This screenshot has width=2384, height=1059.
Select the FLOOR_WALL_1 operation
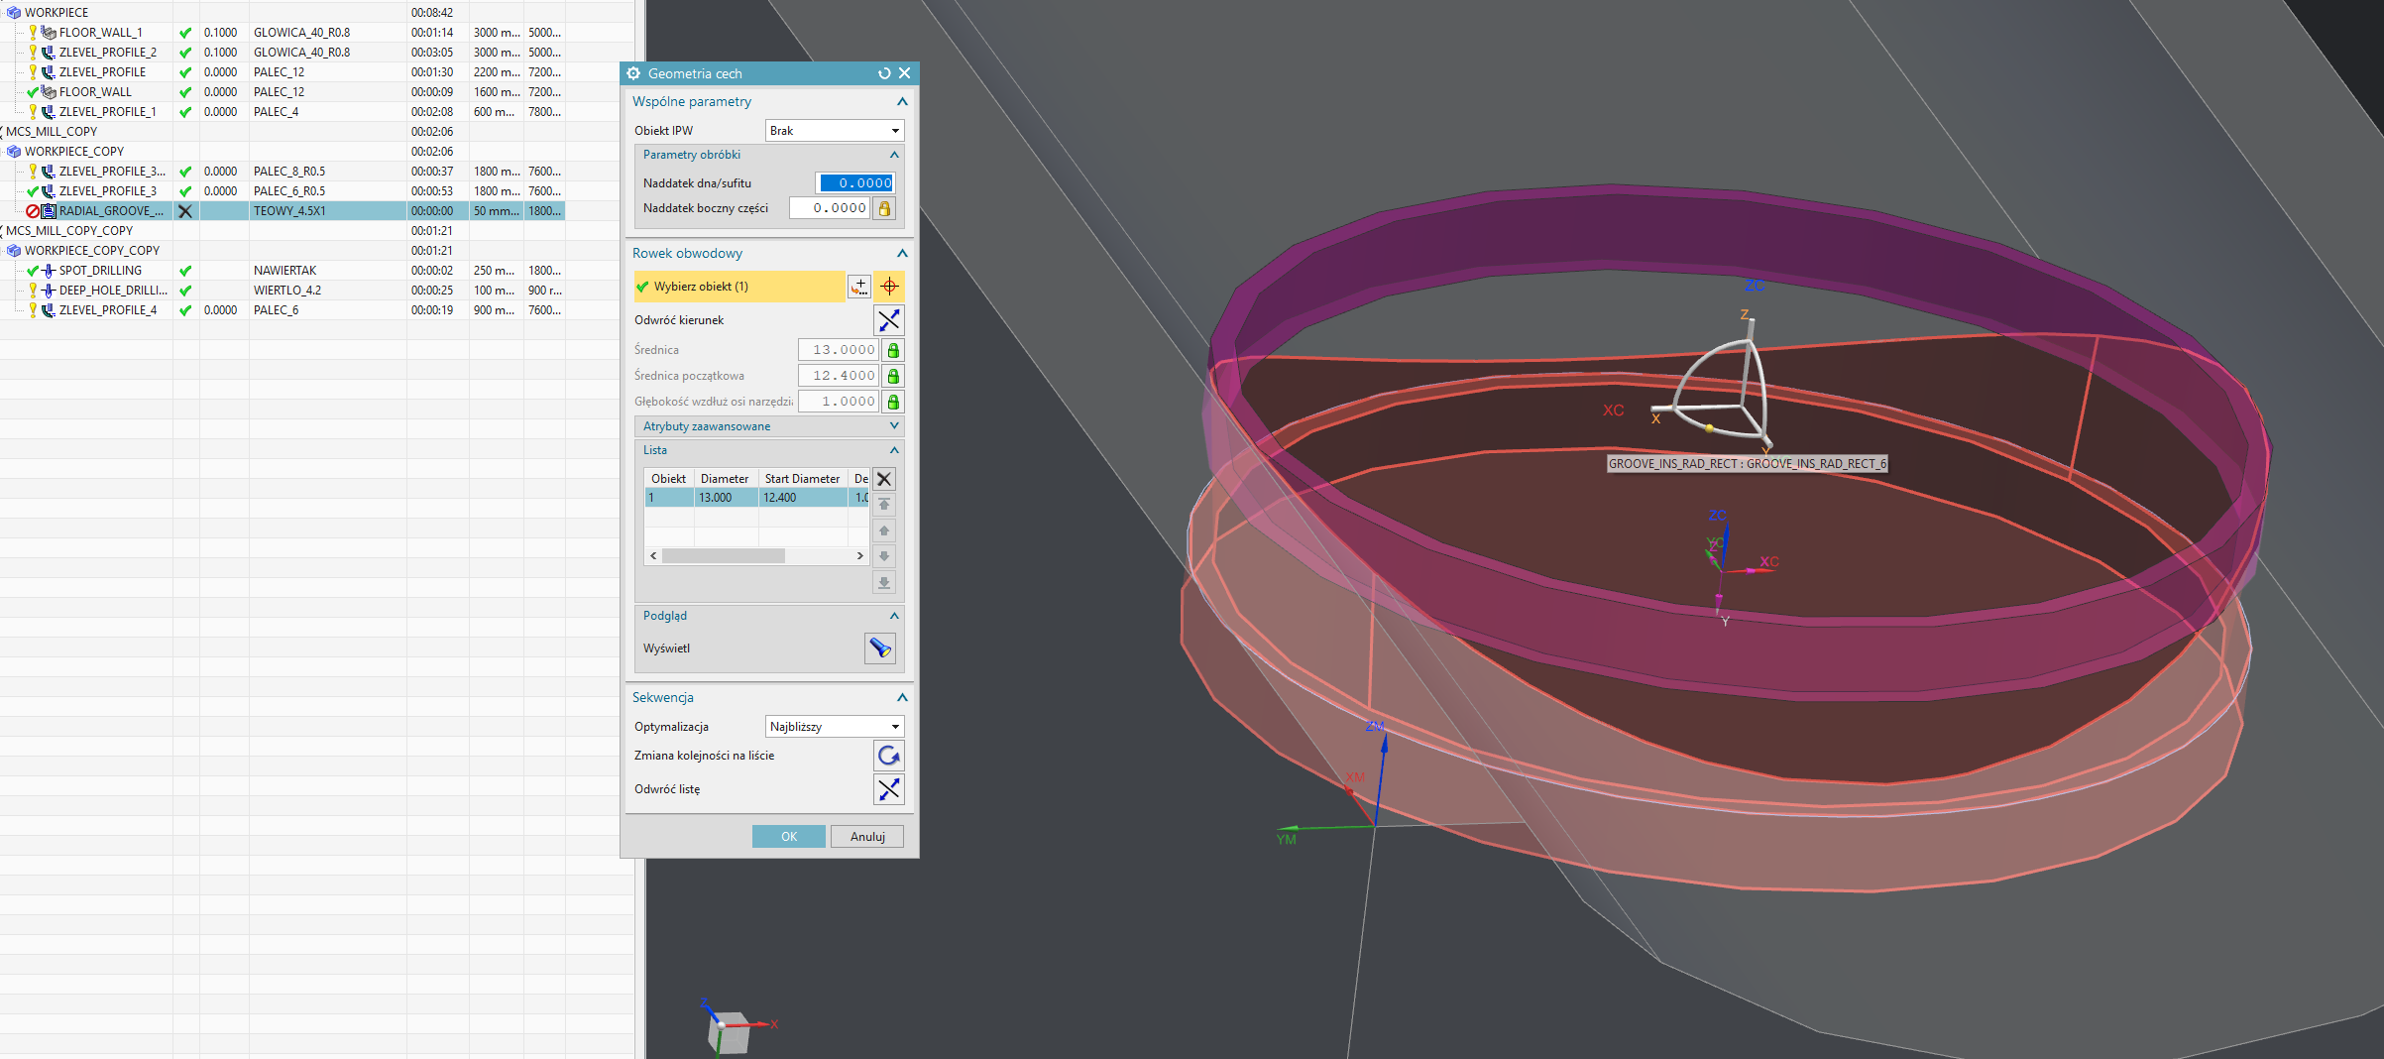point(100,33)
